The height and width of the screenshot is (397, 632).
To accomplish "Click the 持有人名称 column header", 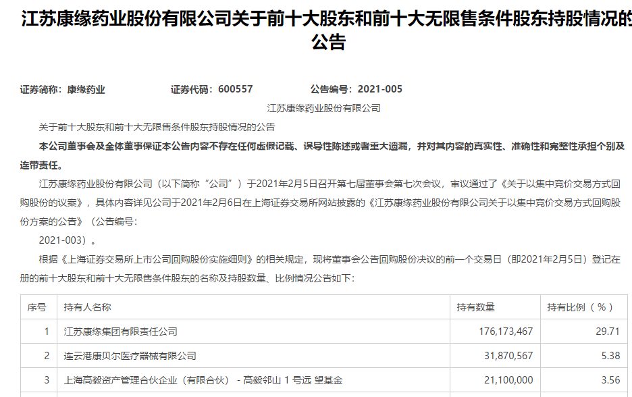I will point(253,307).
